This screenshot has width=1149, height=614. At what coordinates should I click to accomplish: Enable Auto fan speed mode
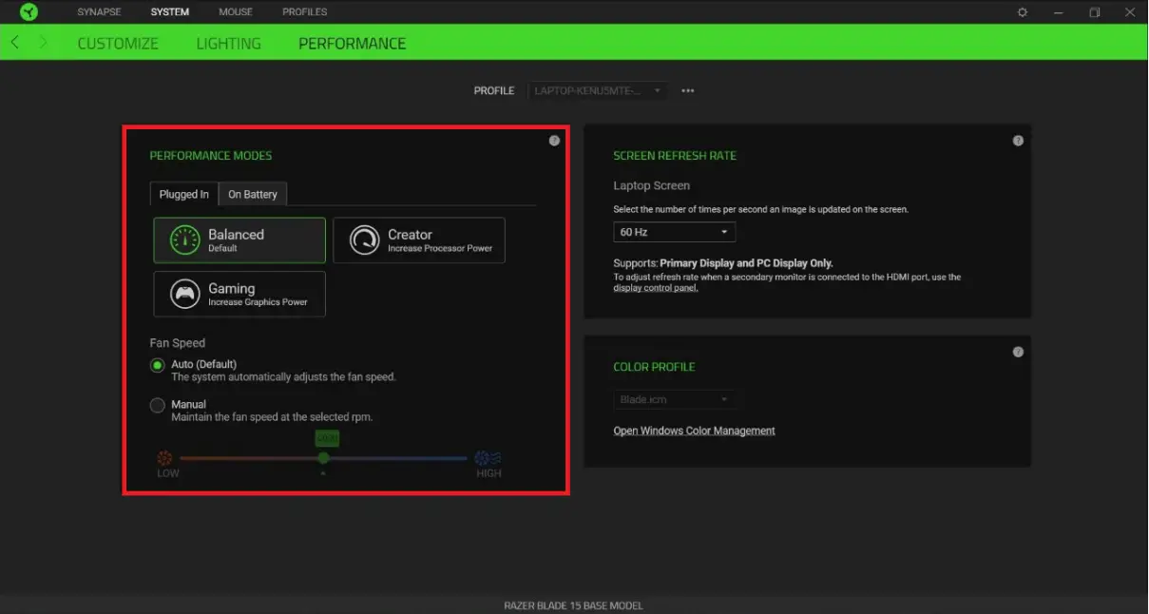tap(157, 364)
